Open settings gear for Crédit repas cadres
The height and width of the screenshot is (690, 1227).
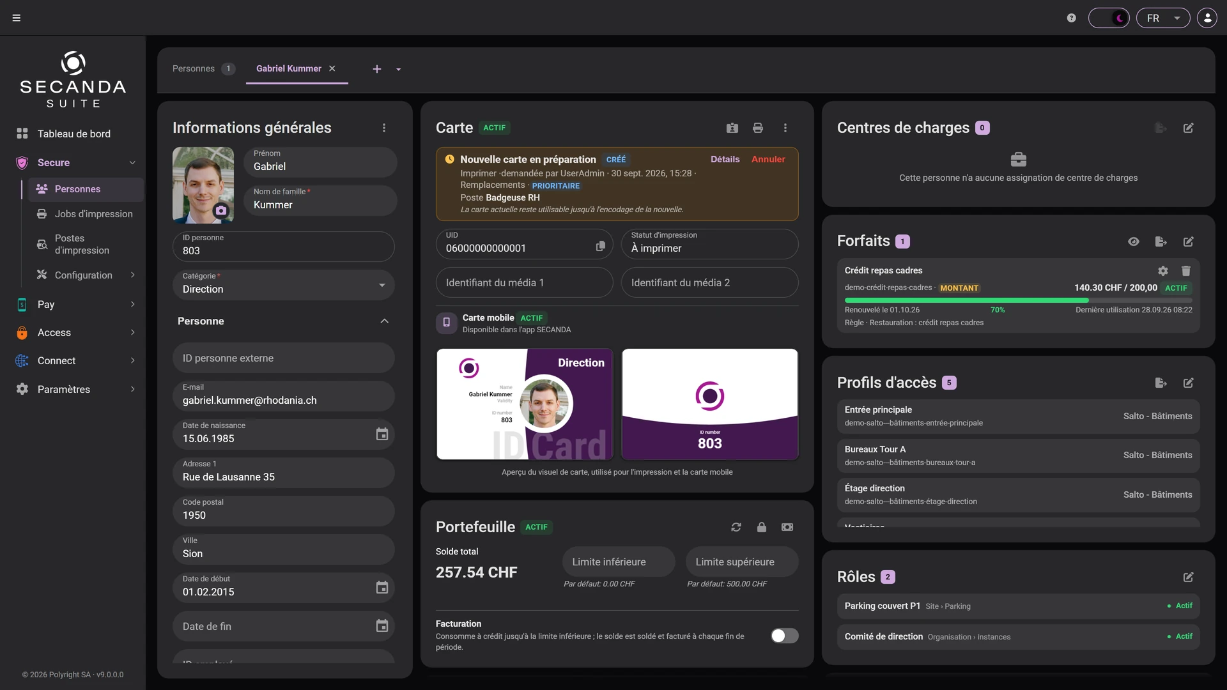tap(1163, 271)
